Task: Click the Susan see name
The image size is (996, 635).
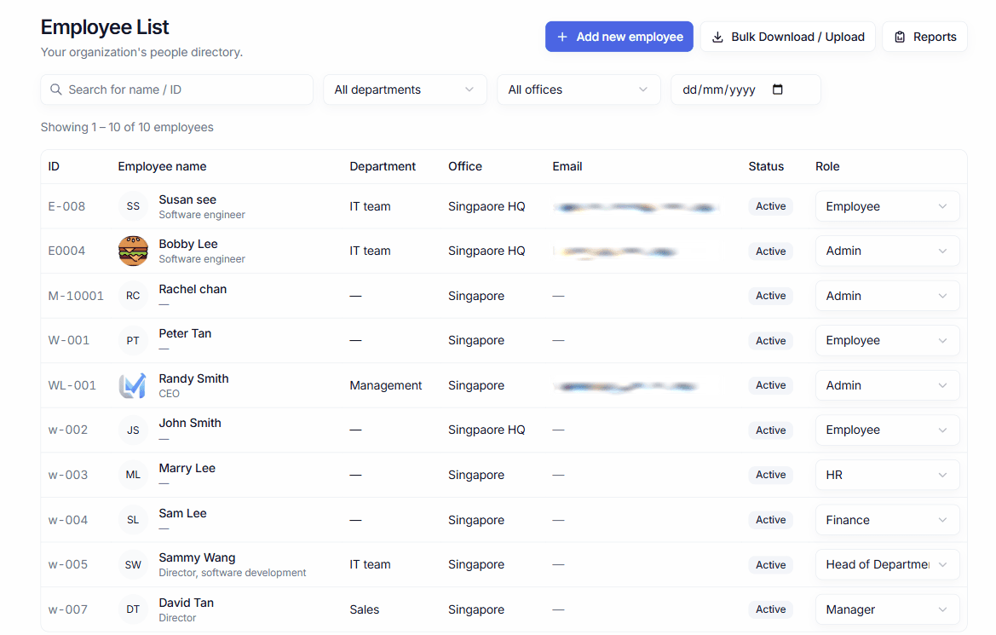Action: point(187,199)
